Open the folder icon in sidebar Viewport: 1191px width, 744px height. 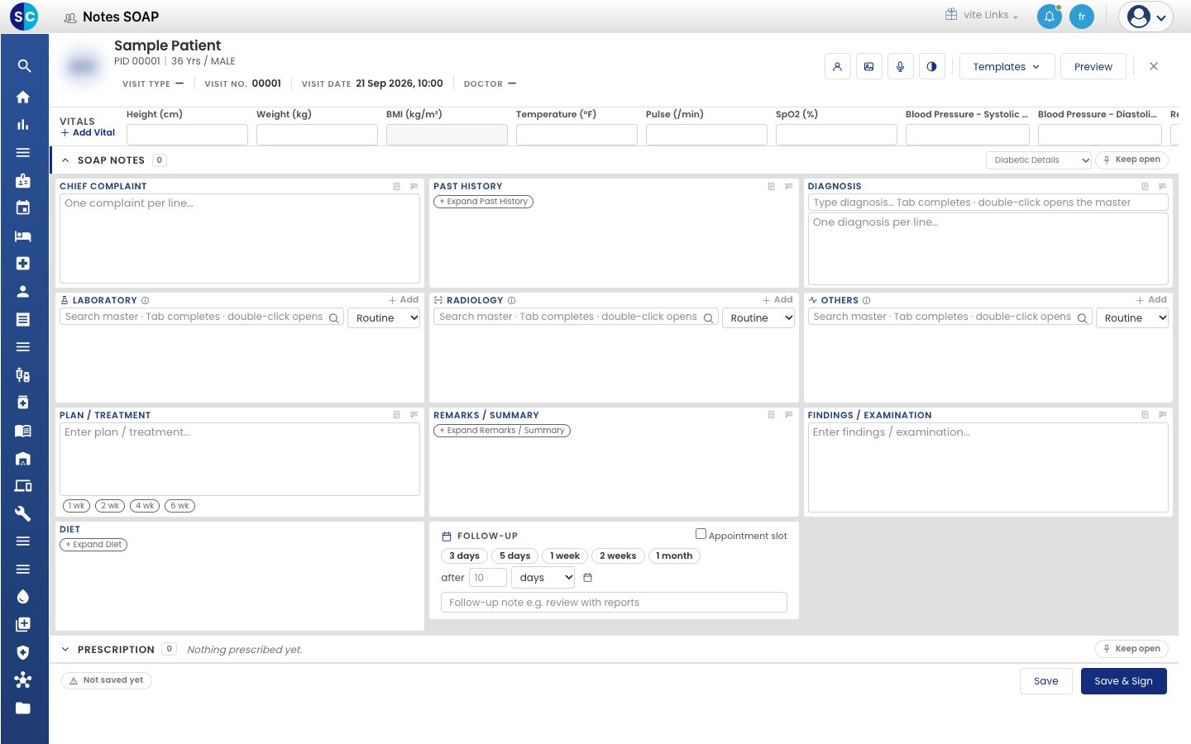(x=23, y=708)
